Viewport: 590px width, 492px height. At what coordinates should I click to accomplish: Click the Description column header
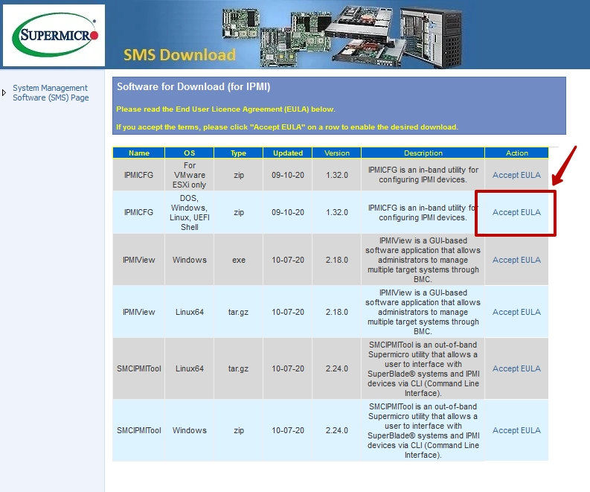point(423,153)
